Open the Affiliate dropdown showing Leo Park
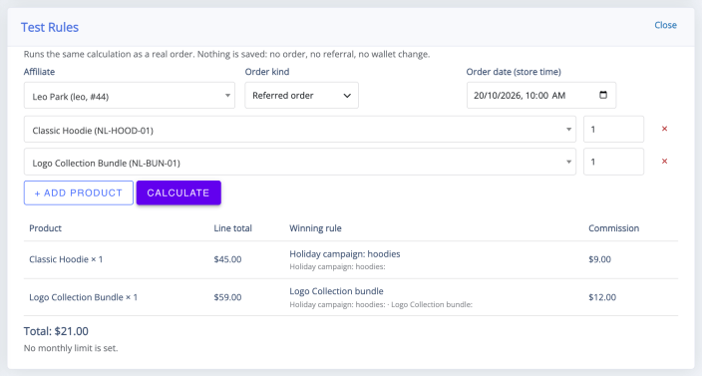 (130, 96)
